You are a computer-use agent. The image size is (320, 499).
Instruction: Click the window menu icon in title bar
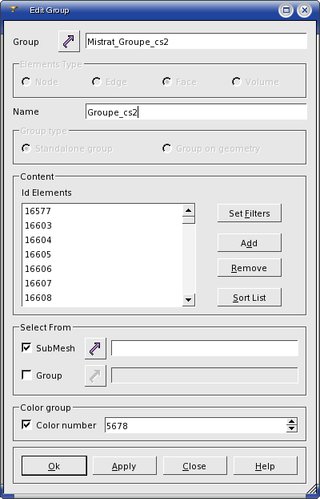click(x=13, y=10)
